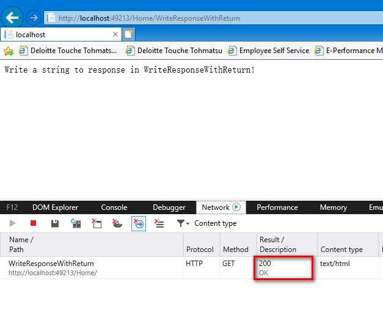This screenshot has height=324, width=383.
Task: Open a new browser tab
Action: pyautogui.click(x=128, y=34)
